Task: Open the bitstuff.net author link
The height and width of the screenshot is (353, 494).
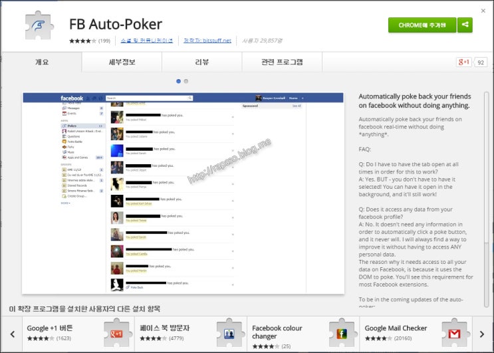Action: coord(207,41)
